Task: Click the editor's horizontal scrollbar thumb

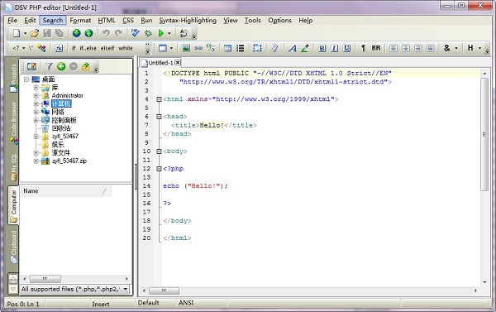Action: [164, 290]
